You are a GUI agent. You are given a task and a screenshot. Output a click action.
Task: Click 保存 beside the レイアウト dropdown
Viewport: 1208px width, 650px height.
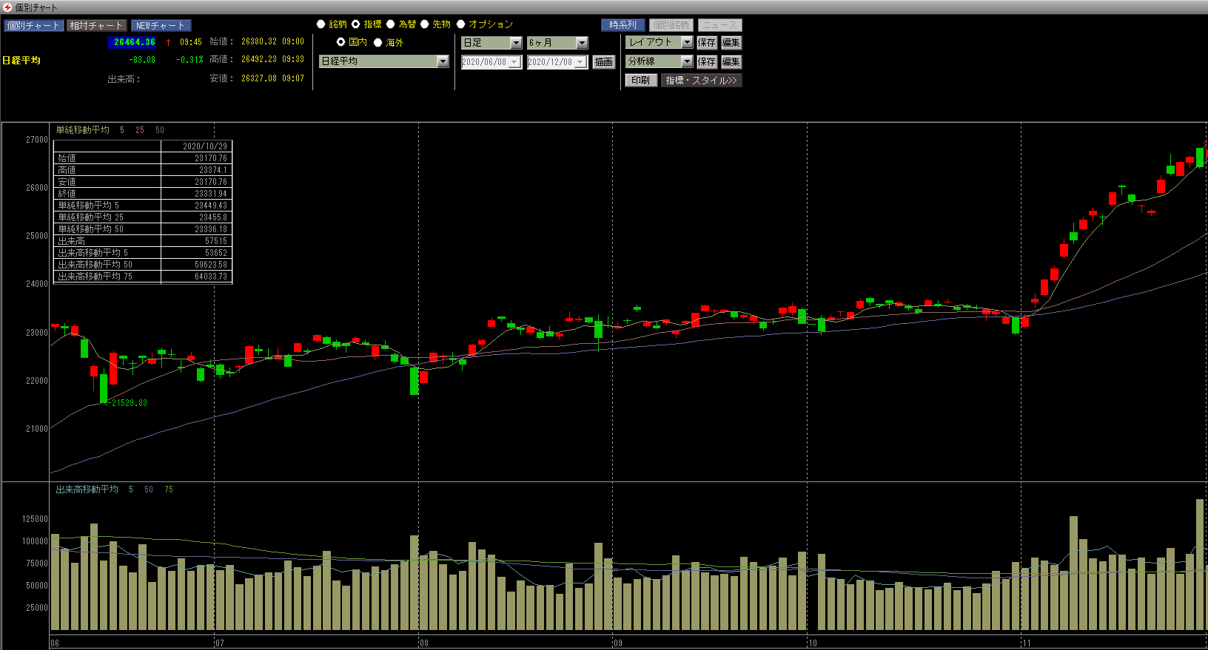707,42
